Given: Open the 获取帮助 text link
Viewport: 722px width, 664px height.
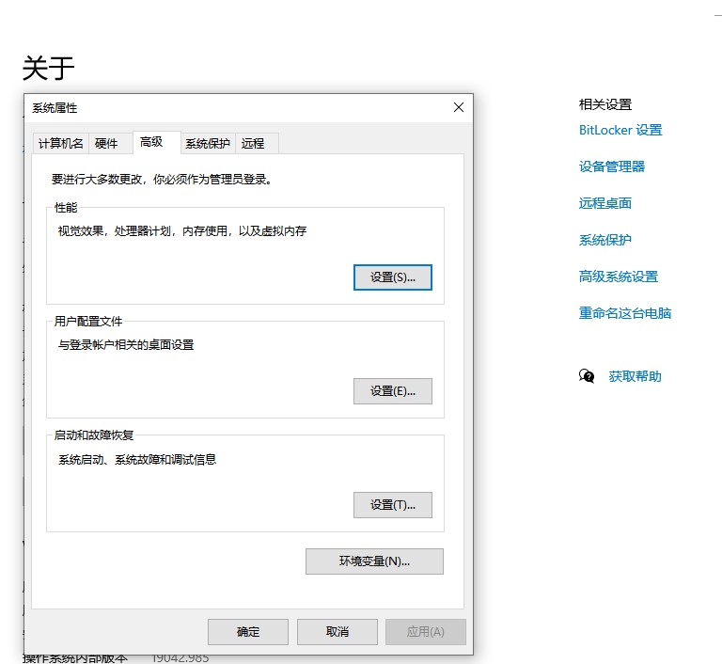Looking at the screenshot, I should tap(636, 376).
